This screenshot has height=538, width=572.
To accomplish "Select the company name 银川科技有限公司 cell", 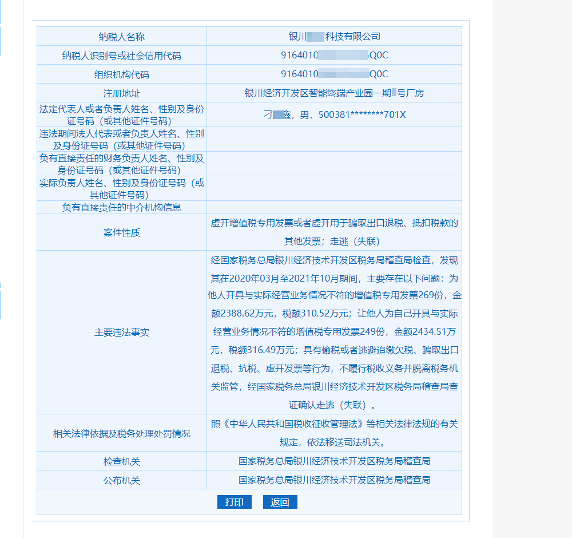I will pos(334,37).
